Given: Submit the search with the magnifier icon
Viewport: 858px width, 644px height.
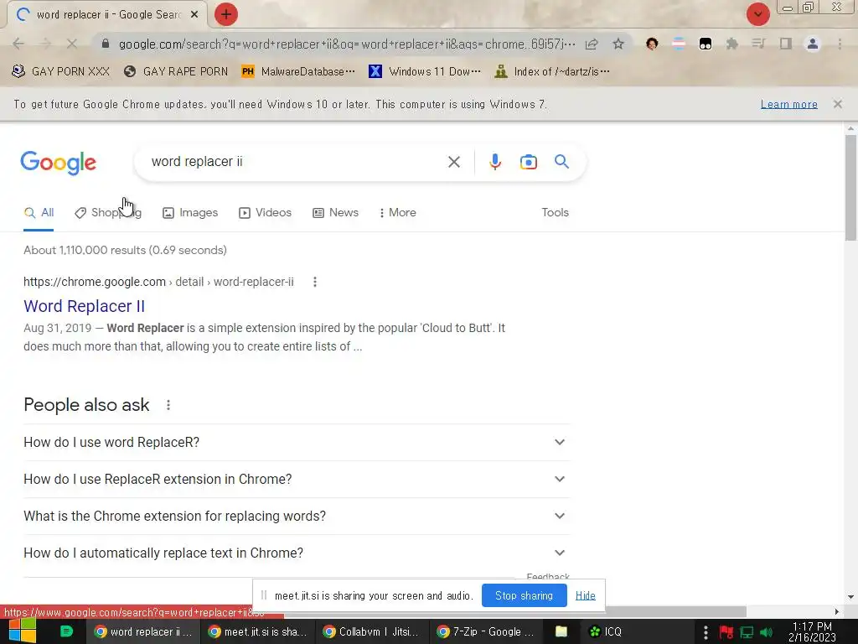Looking at the screenshot, I should (x=561, y=162).
